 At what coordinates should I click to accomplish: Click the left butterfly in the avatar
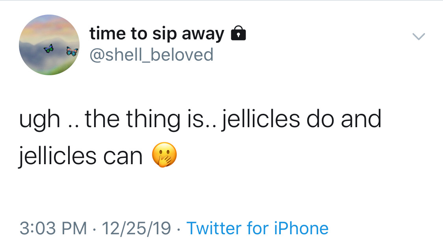click(x=49, y=48)
